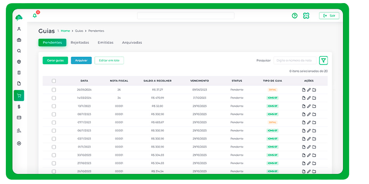Archive the 14/03/2024 row via folder icon
The height and width of the screenshot is (184, 369).
(314, 98)
